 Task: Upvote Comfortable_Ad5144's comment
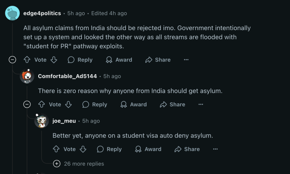(42, 104)
